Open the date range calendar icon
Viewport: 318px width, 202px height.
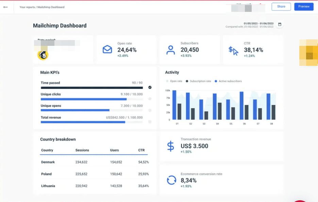(x=280, y=24)
